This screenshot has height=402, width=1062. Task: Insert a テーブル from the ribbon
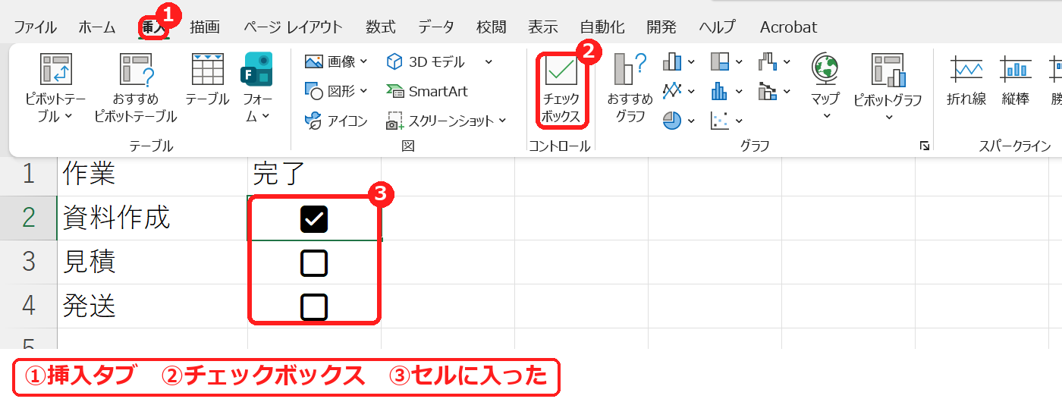207,80
